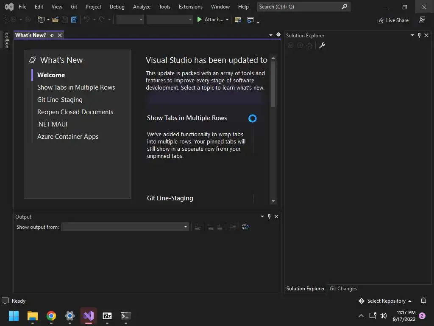
Task: Open the Debug menu
Action: tap(117, 7)
